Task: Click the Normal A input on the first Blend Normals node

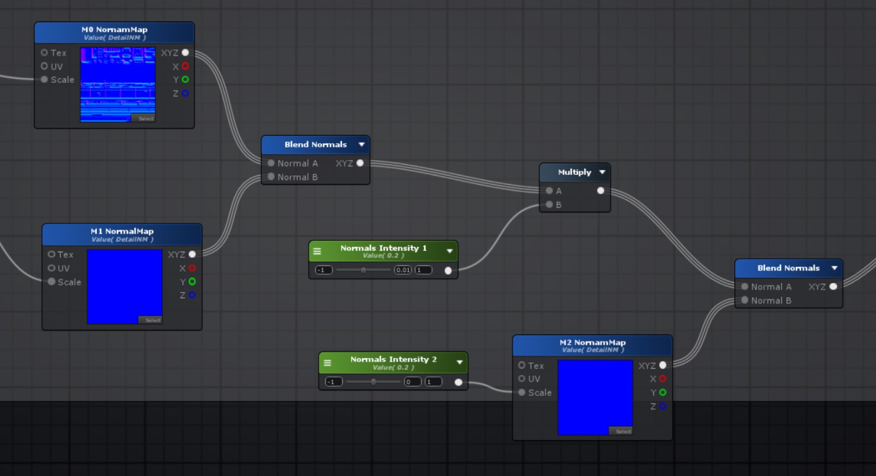Action: 271,163
